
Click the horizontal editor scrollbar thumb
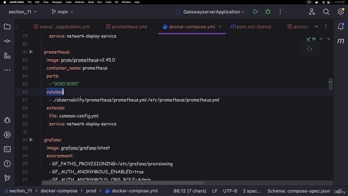tap(122, 183)
